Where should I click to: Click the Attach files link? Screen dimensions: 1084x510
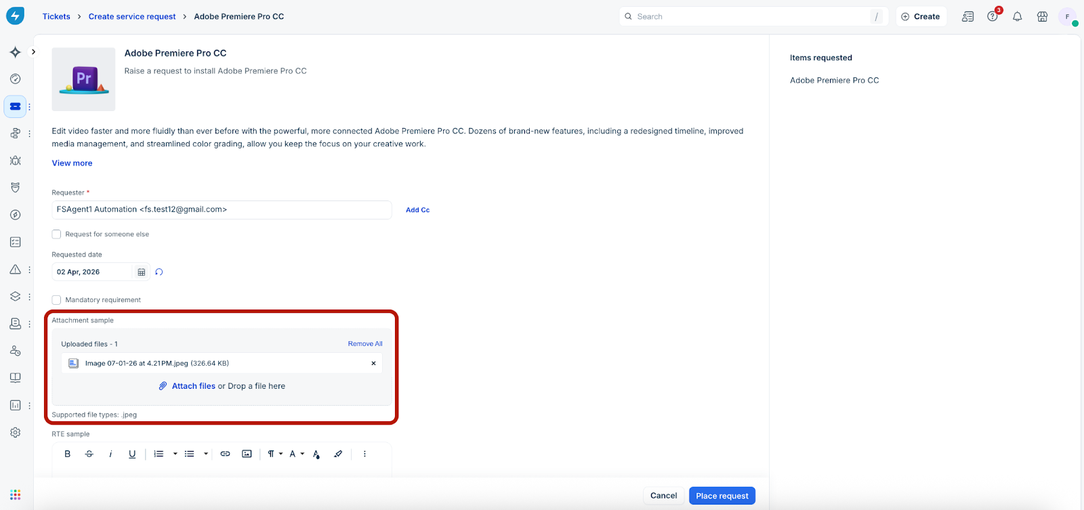coord(194,386)
